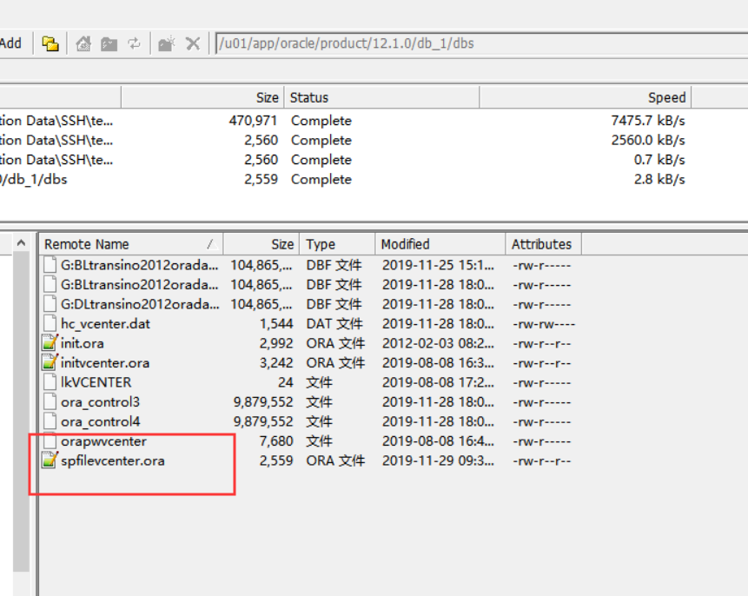Viewport: 748px width, 596px height.
Task: Select the file named ora_control3
Action: click(100, 402)
